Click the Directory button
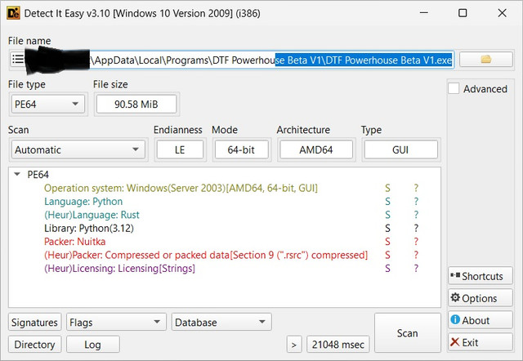This screenshot has width=523, height=361. point(34,345)
